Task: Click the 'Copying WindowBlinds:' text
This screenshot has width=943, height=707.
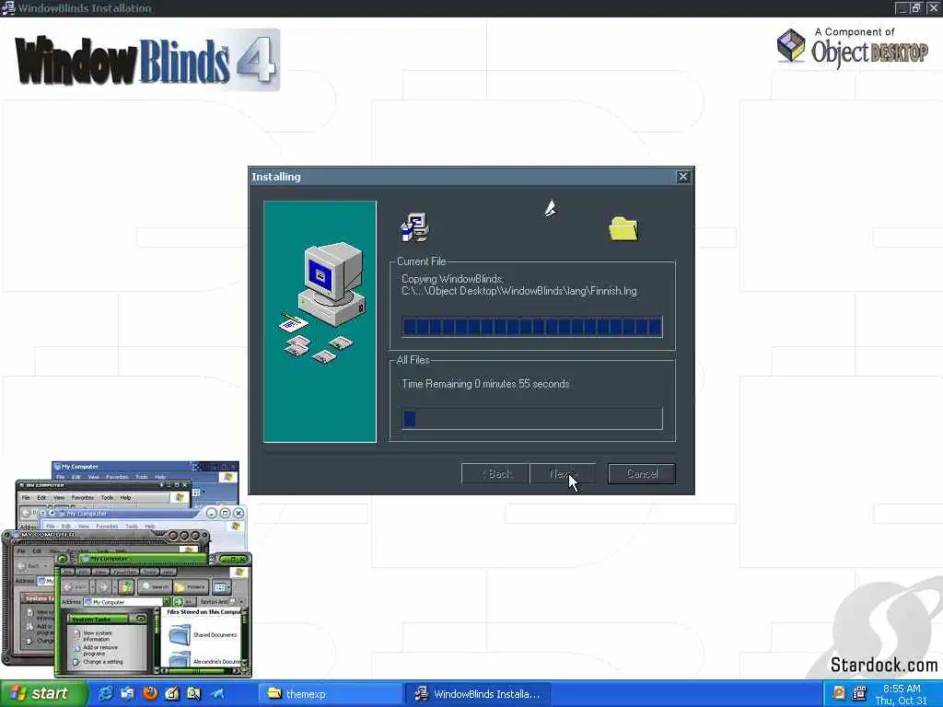Action: [452, 279]
